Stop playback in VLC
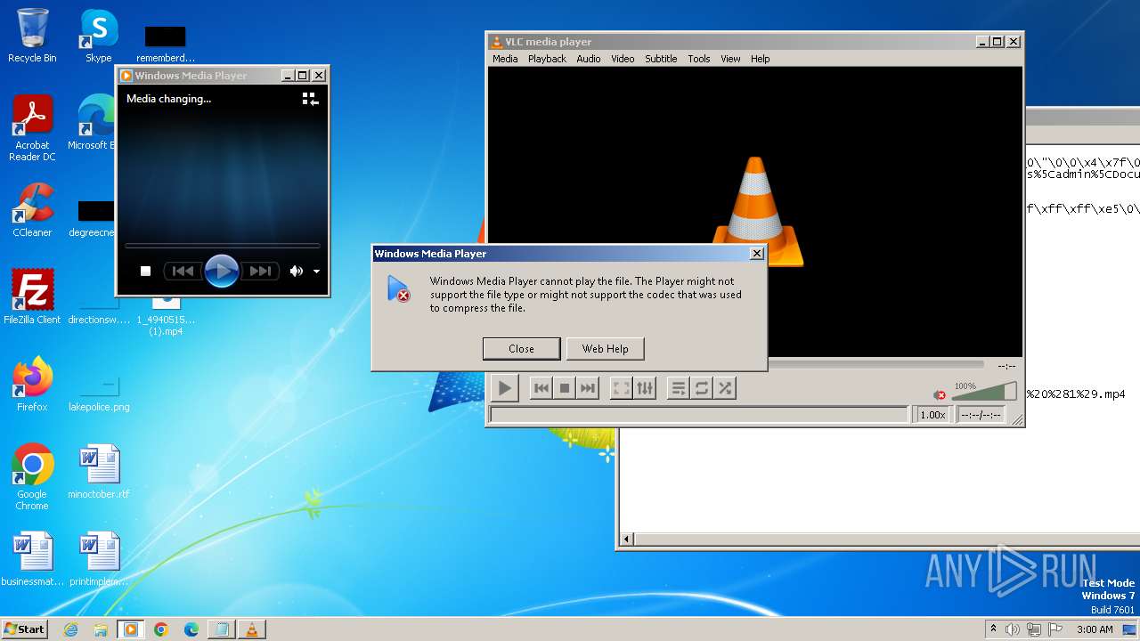The width and height of the screenshot is (1140, 641). point(564,388)
